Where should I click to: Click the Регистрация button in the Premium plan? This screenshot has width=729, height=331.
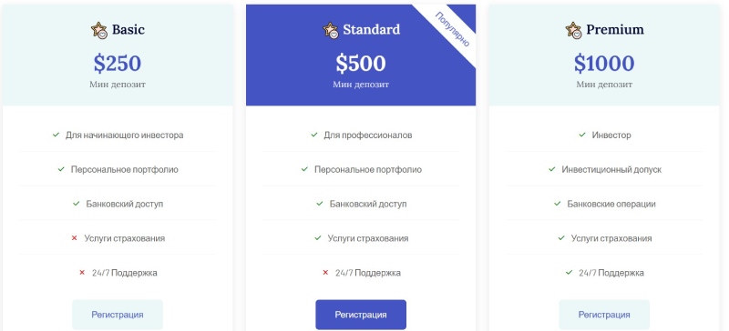click(604, 315)
